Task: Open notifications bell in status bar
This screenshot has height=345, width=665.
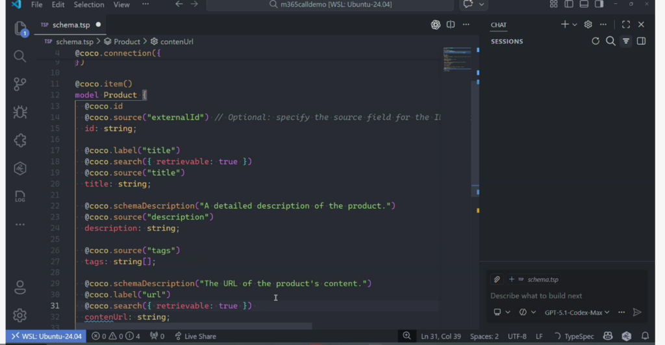Action: point(646,336)
